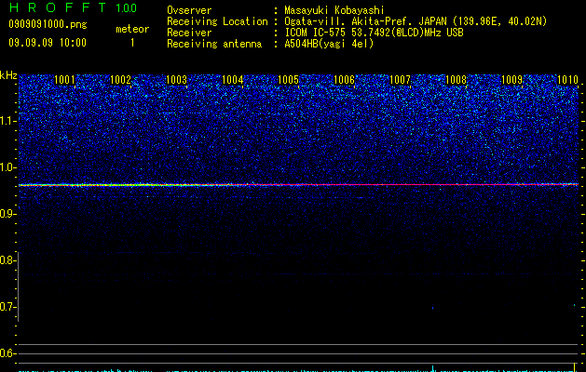586x372 pixels.
Task: Select the 1003 time marker
Action: pos(176,80)
